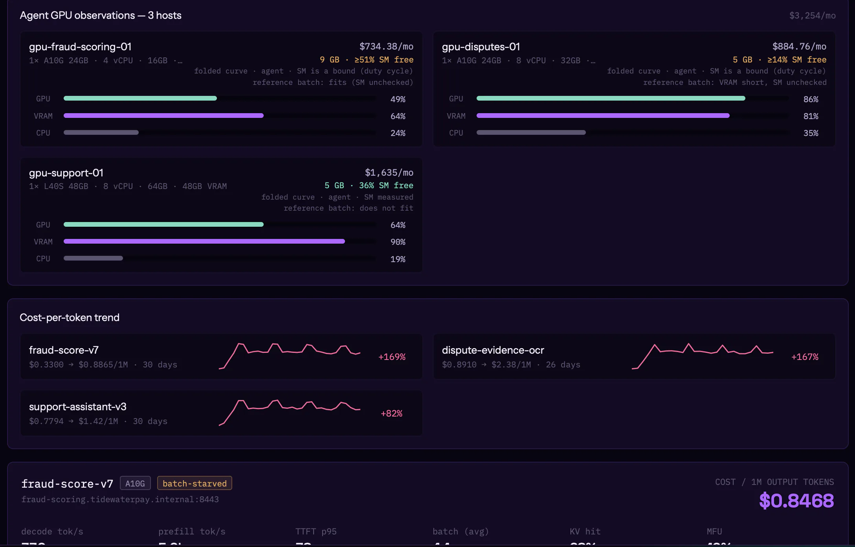Click the 'Agent GPU observations — 3 hosts' heading
Screen dimensions: 855x547
[101, 15]
